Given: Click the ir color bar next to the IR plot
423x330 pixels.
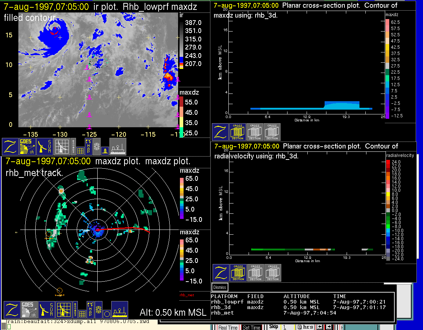Looking at the screenshot, I should [x=181, y=44].
